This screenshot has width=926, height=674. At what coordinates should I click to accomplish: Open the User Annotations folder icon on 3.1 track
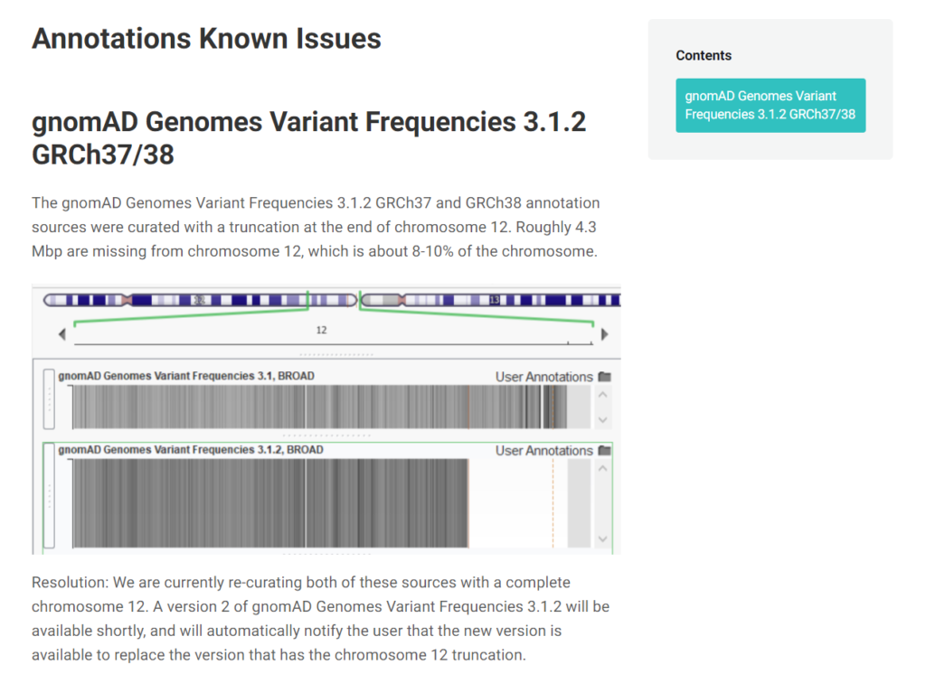(605, 377)
